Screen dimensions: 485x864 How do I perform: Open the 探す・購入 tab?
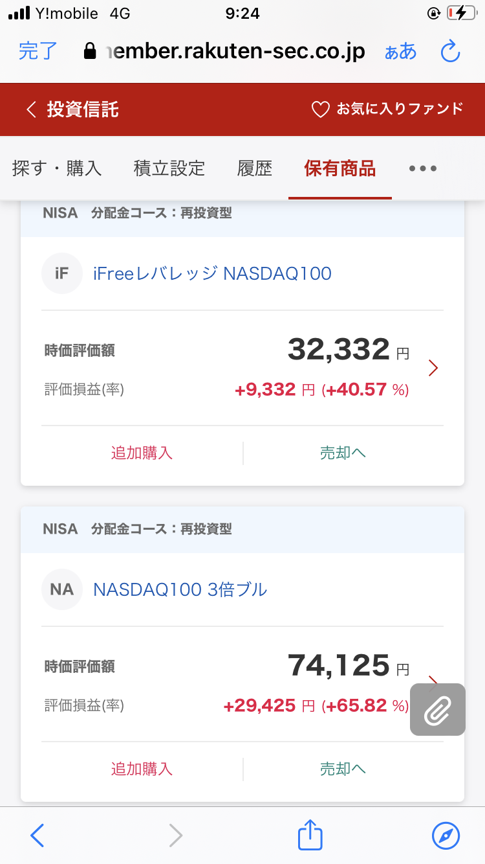pos(57,169)
